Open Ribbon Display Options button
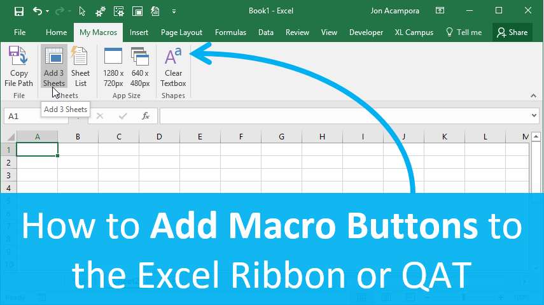The width and height of the screenshot is (544, 305). point(440,11)
